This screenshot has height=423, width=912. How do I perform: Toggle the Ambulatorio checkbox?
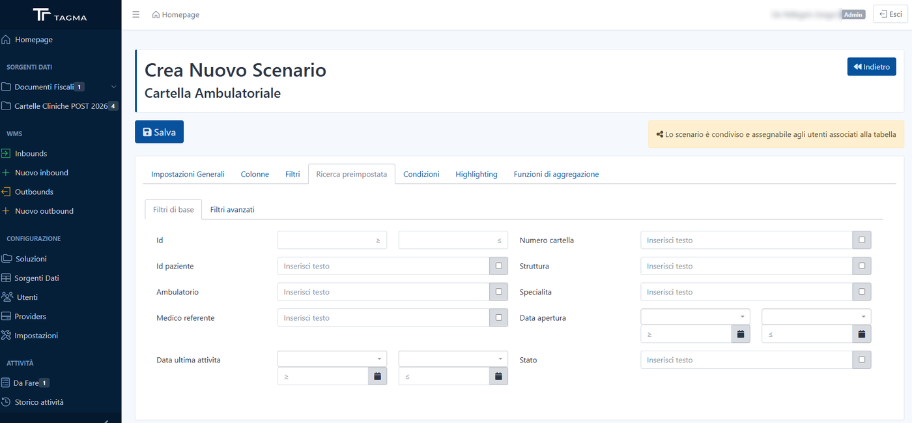(x=499, y=292)
